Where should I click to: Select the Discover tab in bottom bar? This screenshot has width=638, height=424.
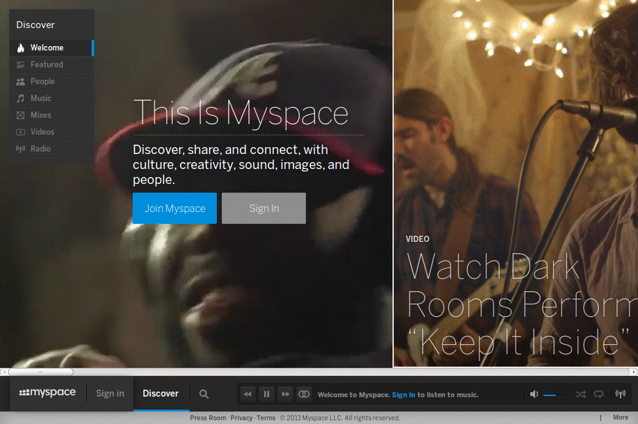pyautogui.click(x=161, y=393)
